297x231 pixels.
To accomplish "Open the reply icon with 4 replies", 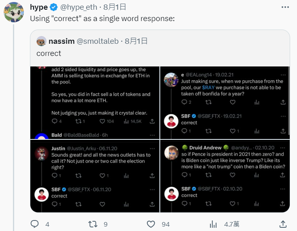I will pos(35,224).
